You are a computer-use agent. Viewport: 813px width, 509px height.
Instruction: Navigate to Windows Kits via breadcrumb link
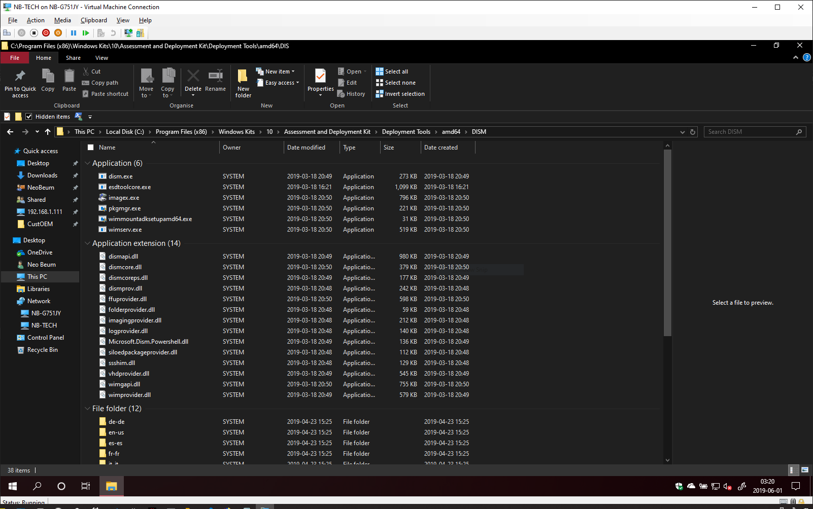(236, 131)
